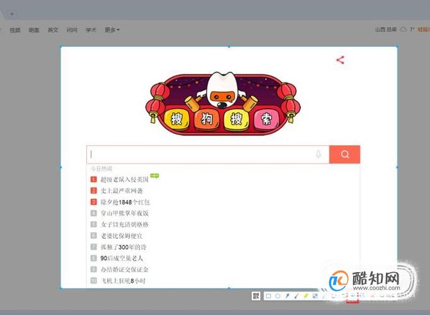Screen dimensions: 430x315
Task: Select the rectangle drawing tool
Action: click(269, 296)
